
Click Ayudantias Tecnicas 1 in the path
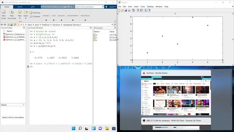(72, 25)
